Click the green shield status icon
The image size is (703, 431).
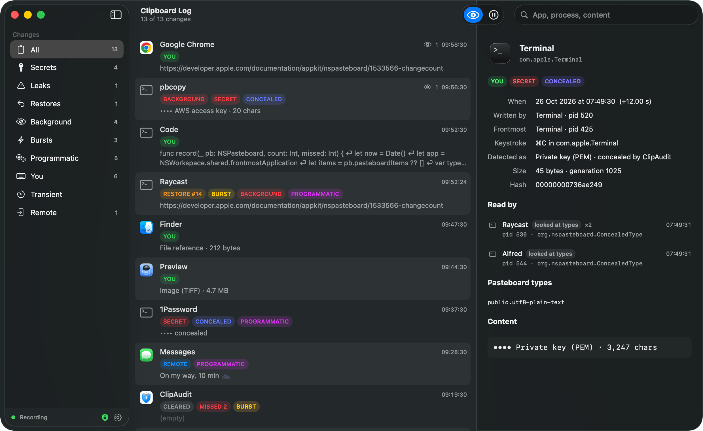click(x=105, y=417)
